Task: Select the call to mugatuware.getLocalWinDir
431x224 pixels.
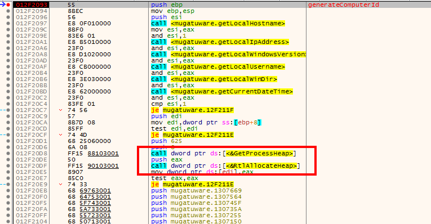Action: coord(214,79)
